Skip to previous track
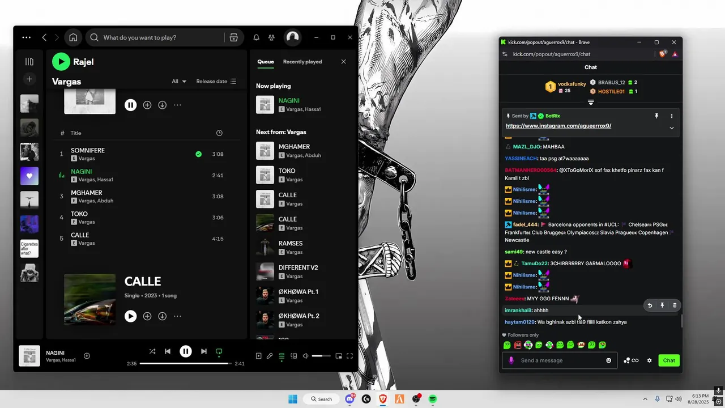The height and width of the screenshot is (408, 725). (168, 351)
